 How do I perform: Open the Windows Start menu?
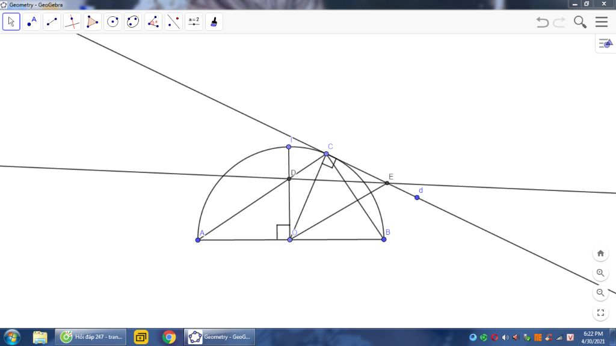(12, 337)
